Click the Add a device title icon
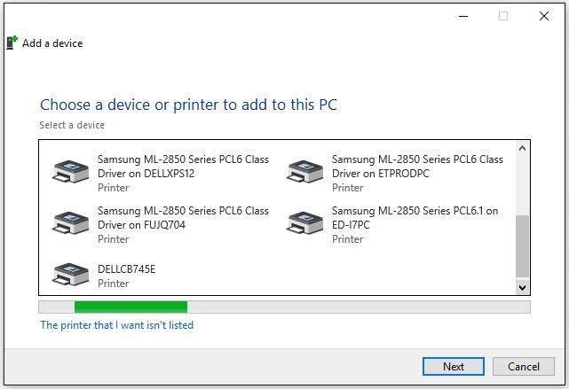Image resolution: width=569 pixels, height=389 pixels. pyautogui.click(x=12, y=43)
